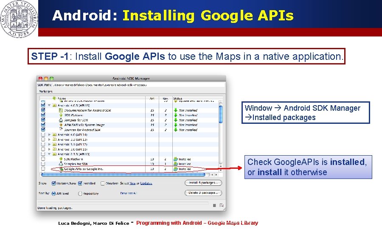This screenshot has width=382, height=229.
Task: Click the Android 2.3.3 (API 10) folder icon
Action: pyautogui.click(x=55, y=154)
